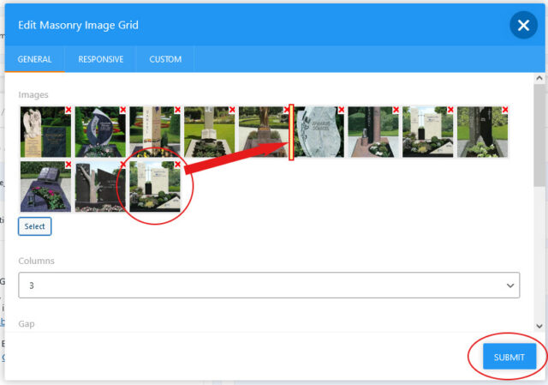Click red X on the open-book gravestone image
This screenshot has height=385, width=548.
tap(232, 110)
